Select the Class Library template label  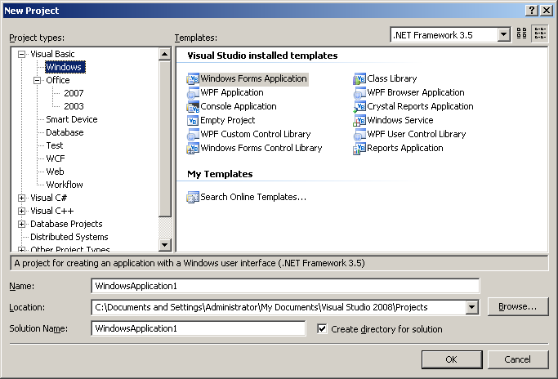(x=392, y=78)
